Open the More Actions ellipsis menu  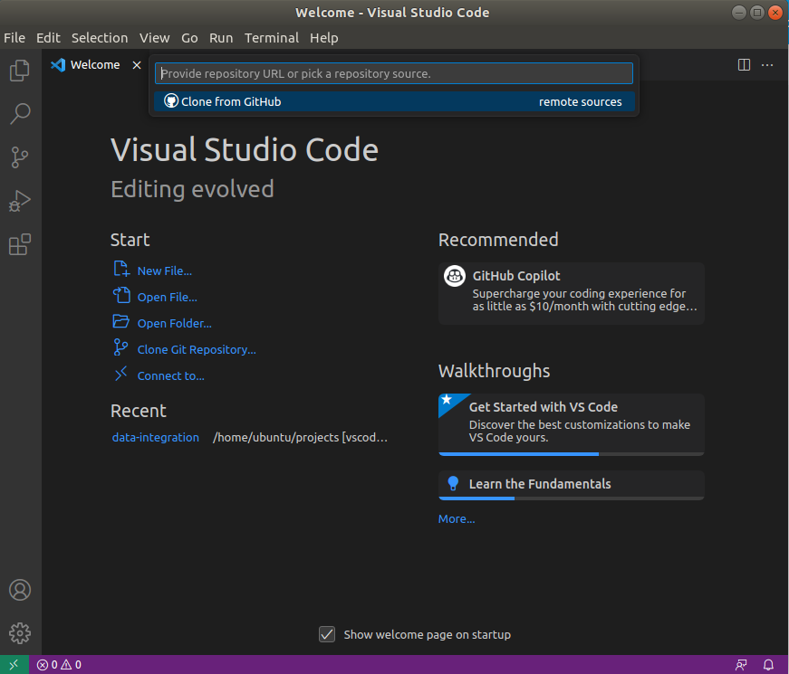(x=767, y=65)
